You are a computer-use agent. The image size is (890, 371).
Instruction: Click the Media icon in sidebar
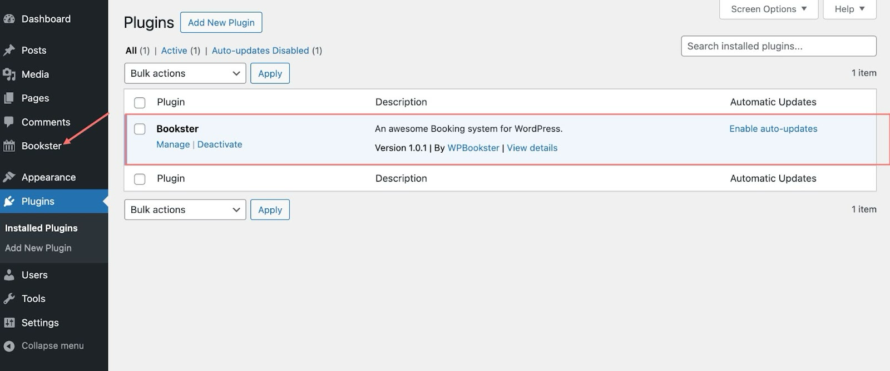[9, 74]
